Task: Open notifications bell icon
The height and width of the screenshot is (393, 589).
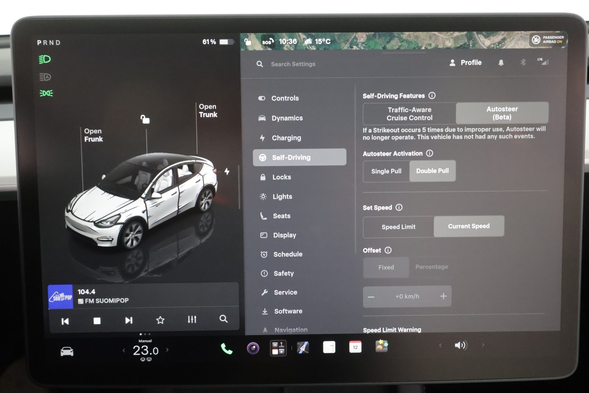Action: (501, 63)
